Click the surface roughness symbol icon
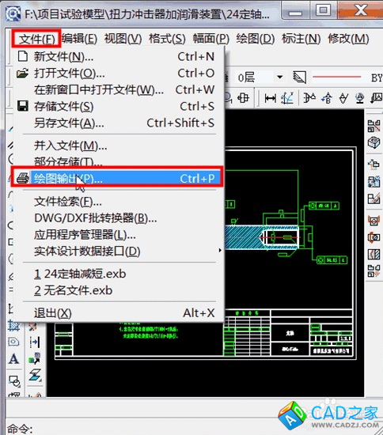Screen dimensions: 383x435 [x=343, y=98]
